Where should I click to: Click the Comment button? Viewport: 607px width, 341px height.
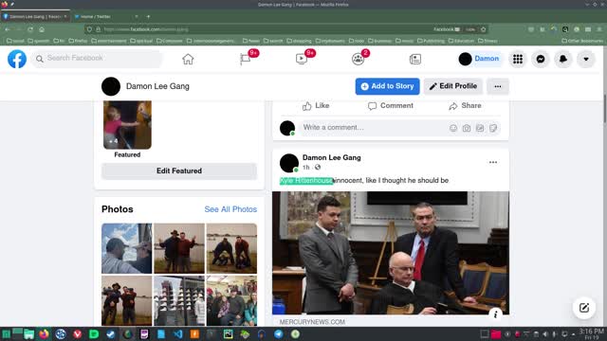click(391, 105)
